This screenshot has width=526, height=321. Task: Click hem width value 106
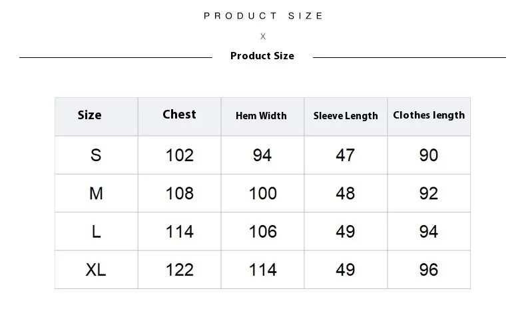(x=262, y=232)
